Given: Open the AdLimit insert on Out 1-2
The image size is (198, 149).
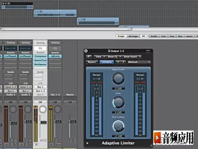Looking at the screenshot, I should coord(55,56).
